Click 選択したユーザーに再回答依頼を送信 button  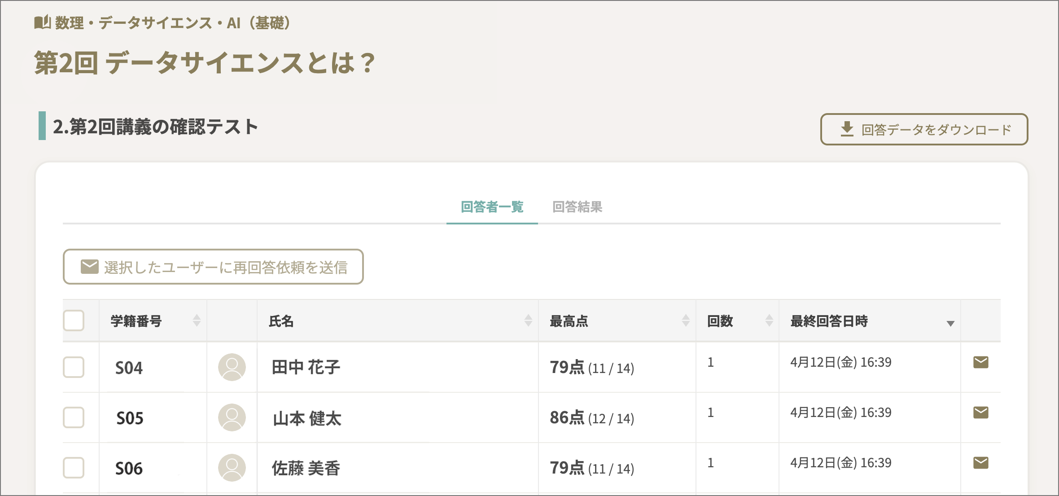pos(213,267)
